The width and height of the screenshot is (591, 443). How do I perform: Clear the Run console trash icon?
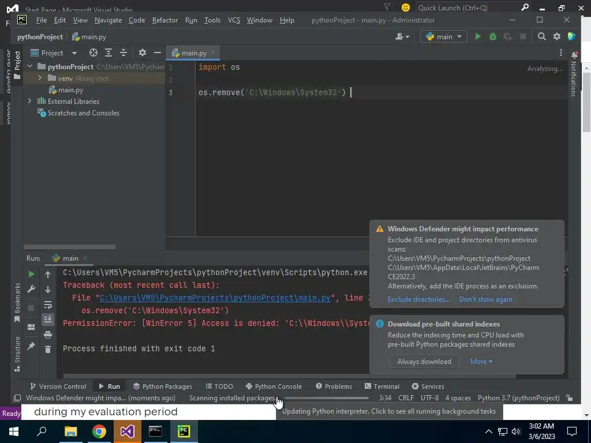coord(48,350)
